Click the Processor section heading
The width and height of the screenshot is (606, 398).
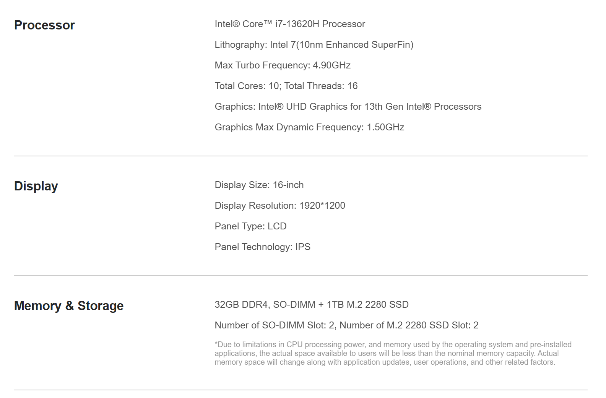click(44, 25)
